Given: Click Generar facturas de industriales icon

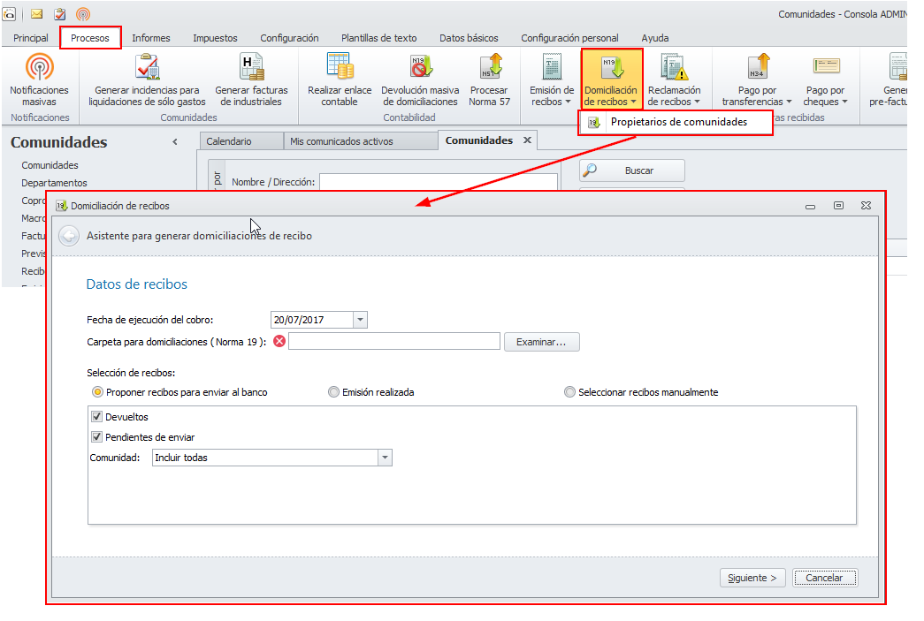Looking at the screenshot, I should (252, 66).
